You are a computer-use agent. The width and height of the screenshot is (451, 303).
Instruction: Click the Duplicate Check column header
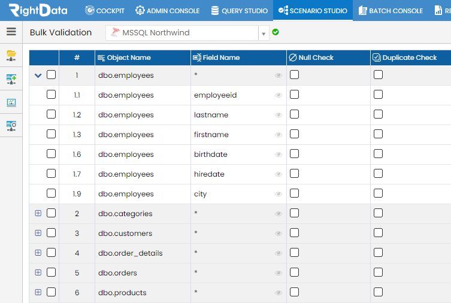point(411,57)
